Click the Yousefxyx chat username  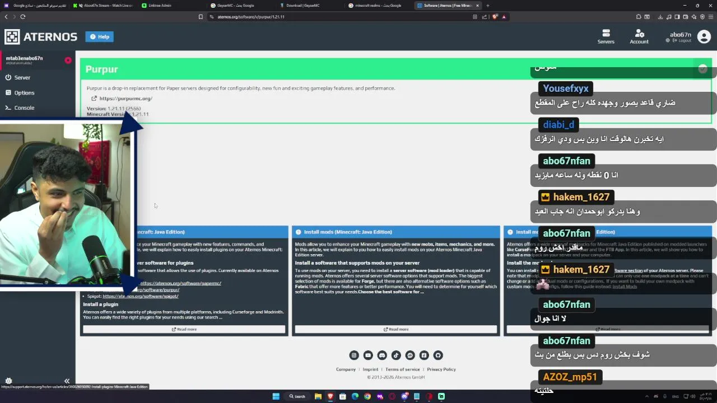click(x=566, y=88)
